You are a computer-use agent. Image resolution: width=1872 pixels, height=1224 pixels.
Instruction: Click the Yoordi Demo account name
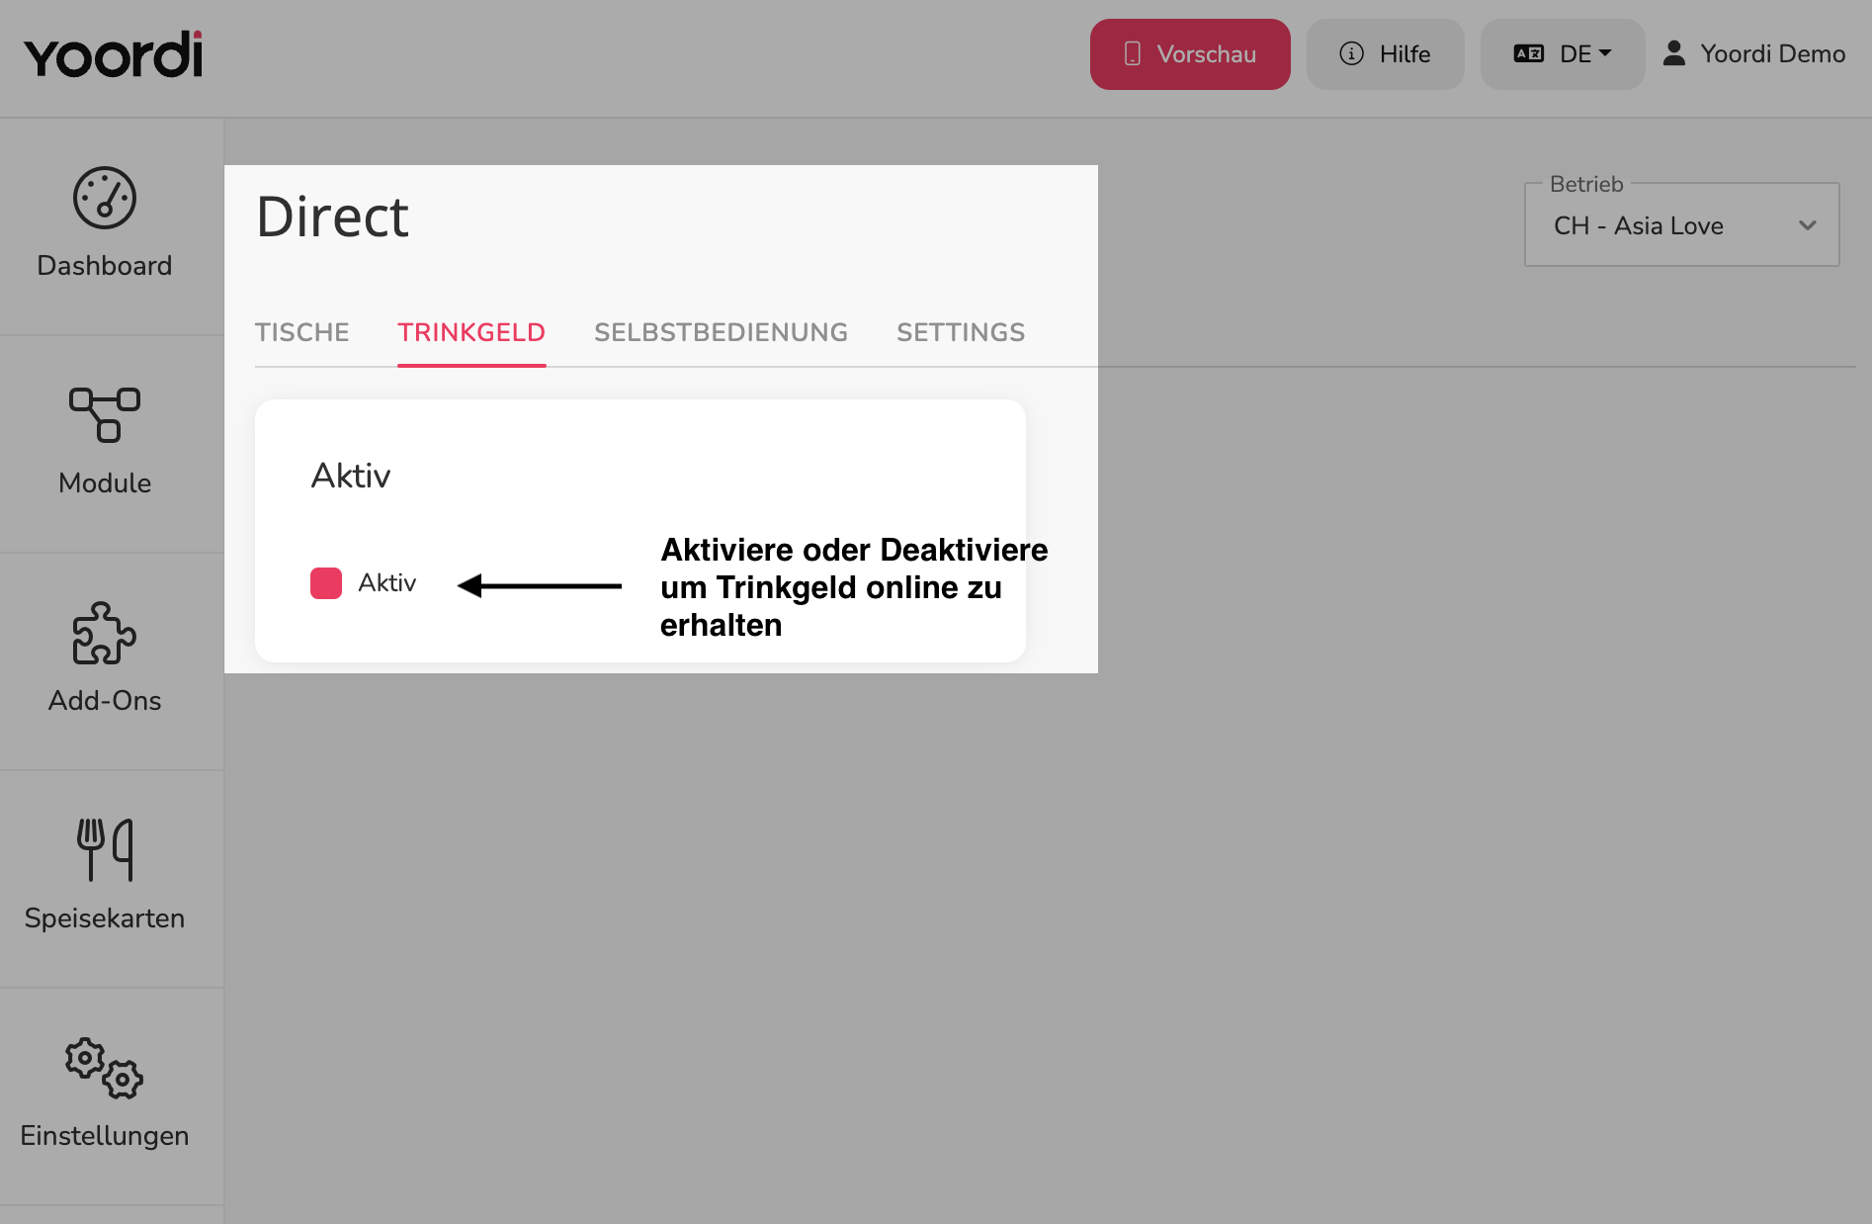[1772, 53]
